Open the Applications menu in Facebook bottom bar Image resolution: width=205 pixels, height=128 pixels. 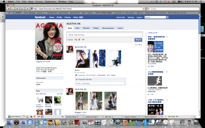point(14,116)
